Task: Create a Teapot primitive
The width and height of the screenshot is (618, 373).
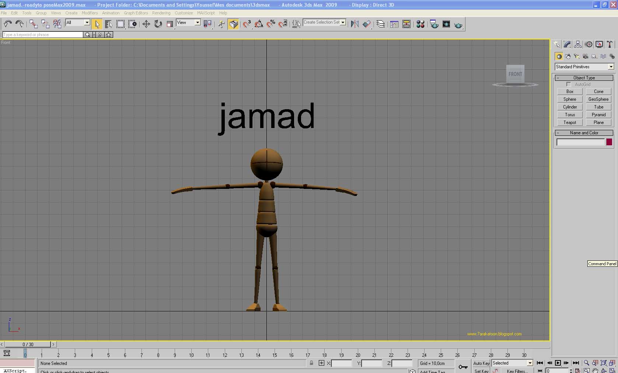Action: [x=570, y=122]
